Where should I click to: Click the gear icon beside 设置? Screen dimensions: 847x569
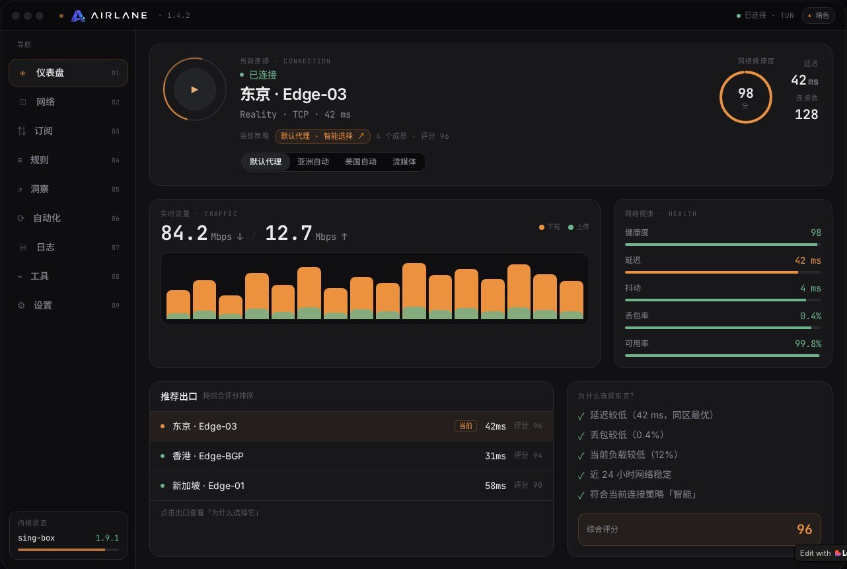[x=21, y=305]
